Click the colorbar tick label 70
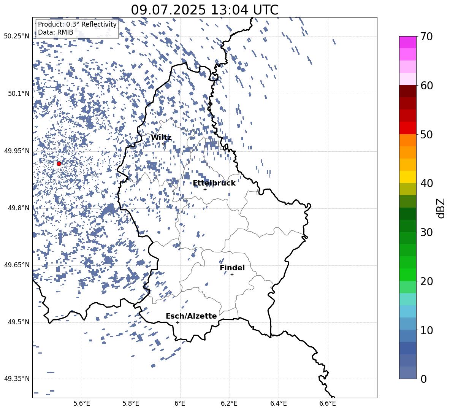 click(x=427, y=36)
